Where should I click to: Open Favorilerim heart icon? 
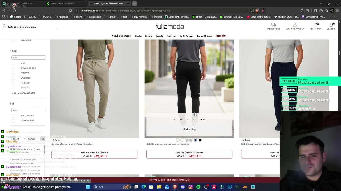click(315, 25)
